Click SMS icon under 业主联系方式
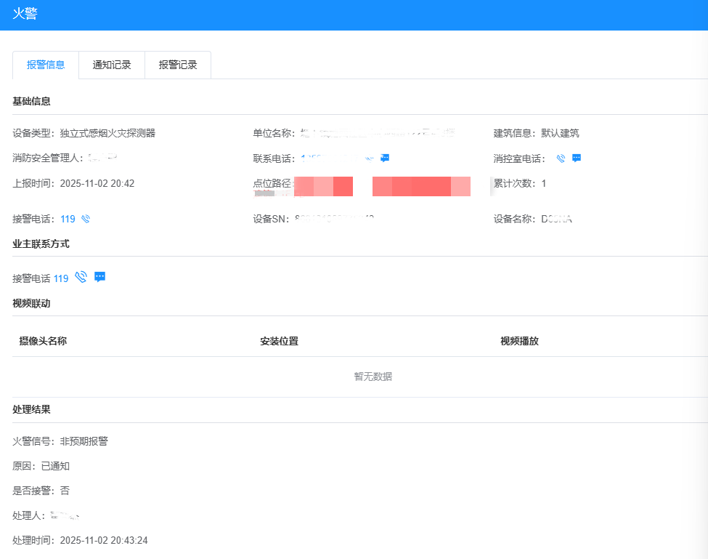The image size is (708, 559). click(100, 277)
